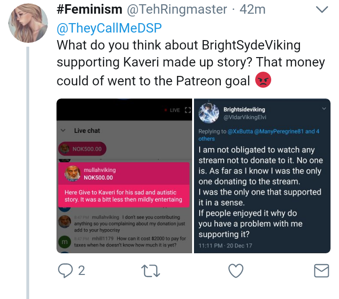This screenshot has height=299, width=339.
Task: Retweet using the arrows icon
Action: click(x=151, y=271)
